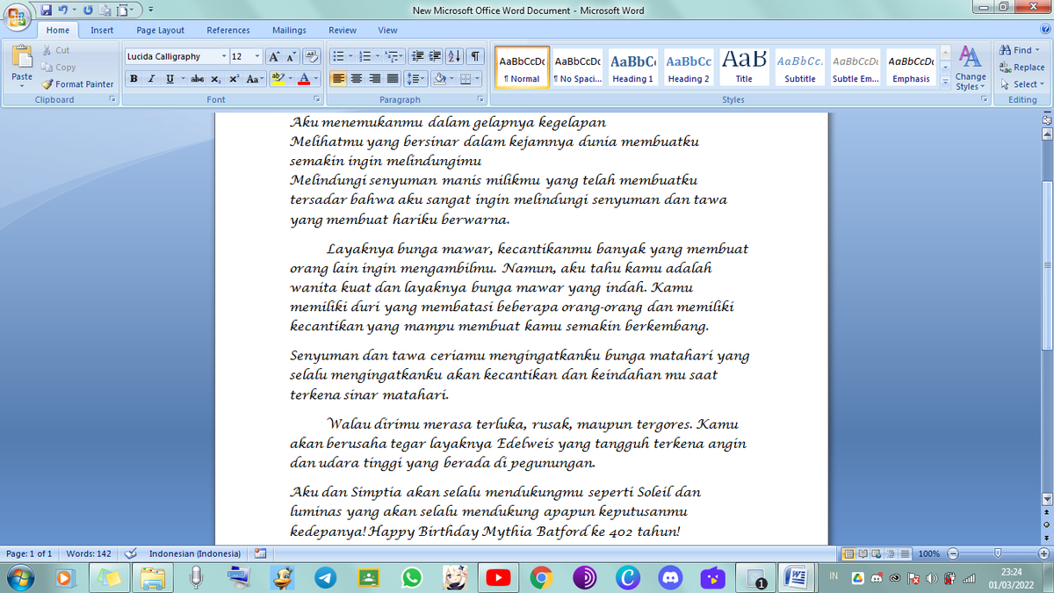The image size is (1054, 593).
Task: Switch to the References tab
Action: [228, 30]
